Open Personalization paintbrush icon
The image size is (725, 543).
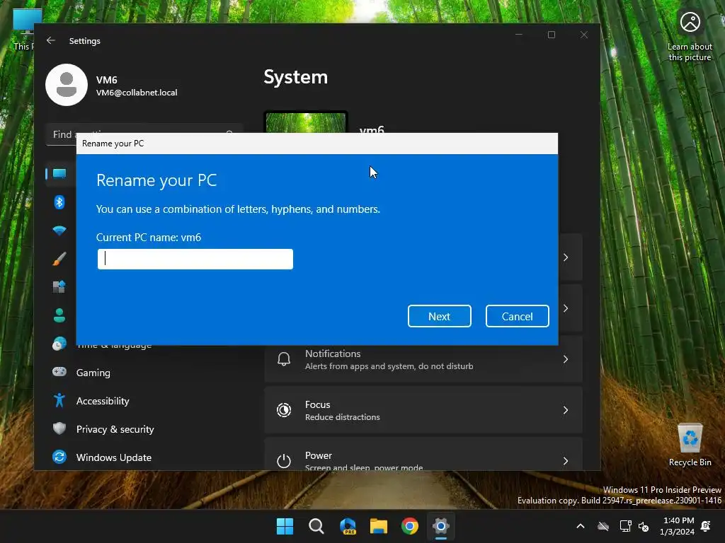(x=59, y=259)
